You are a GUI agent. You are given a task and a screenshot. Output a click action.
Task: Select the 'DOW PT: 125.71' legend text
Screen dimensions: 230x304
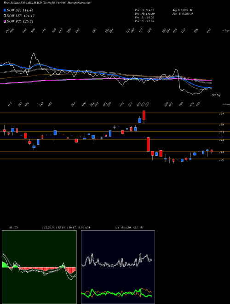click(20, 22)
